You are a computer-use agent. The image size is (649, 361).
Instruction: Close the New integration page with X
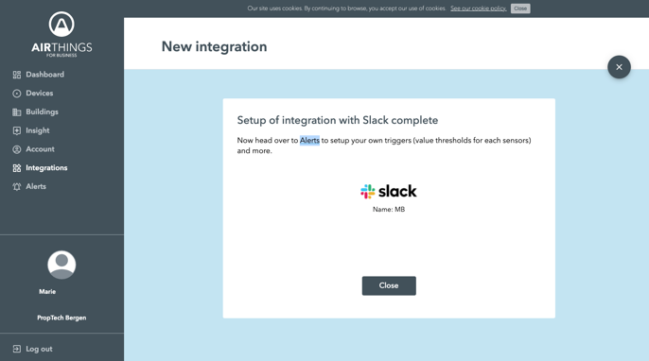(619, 67)
